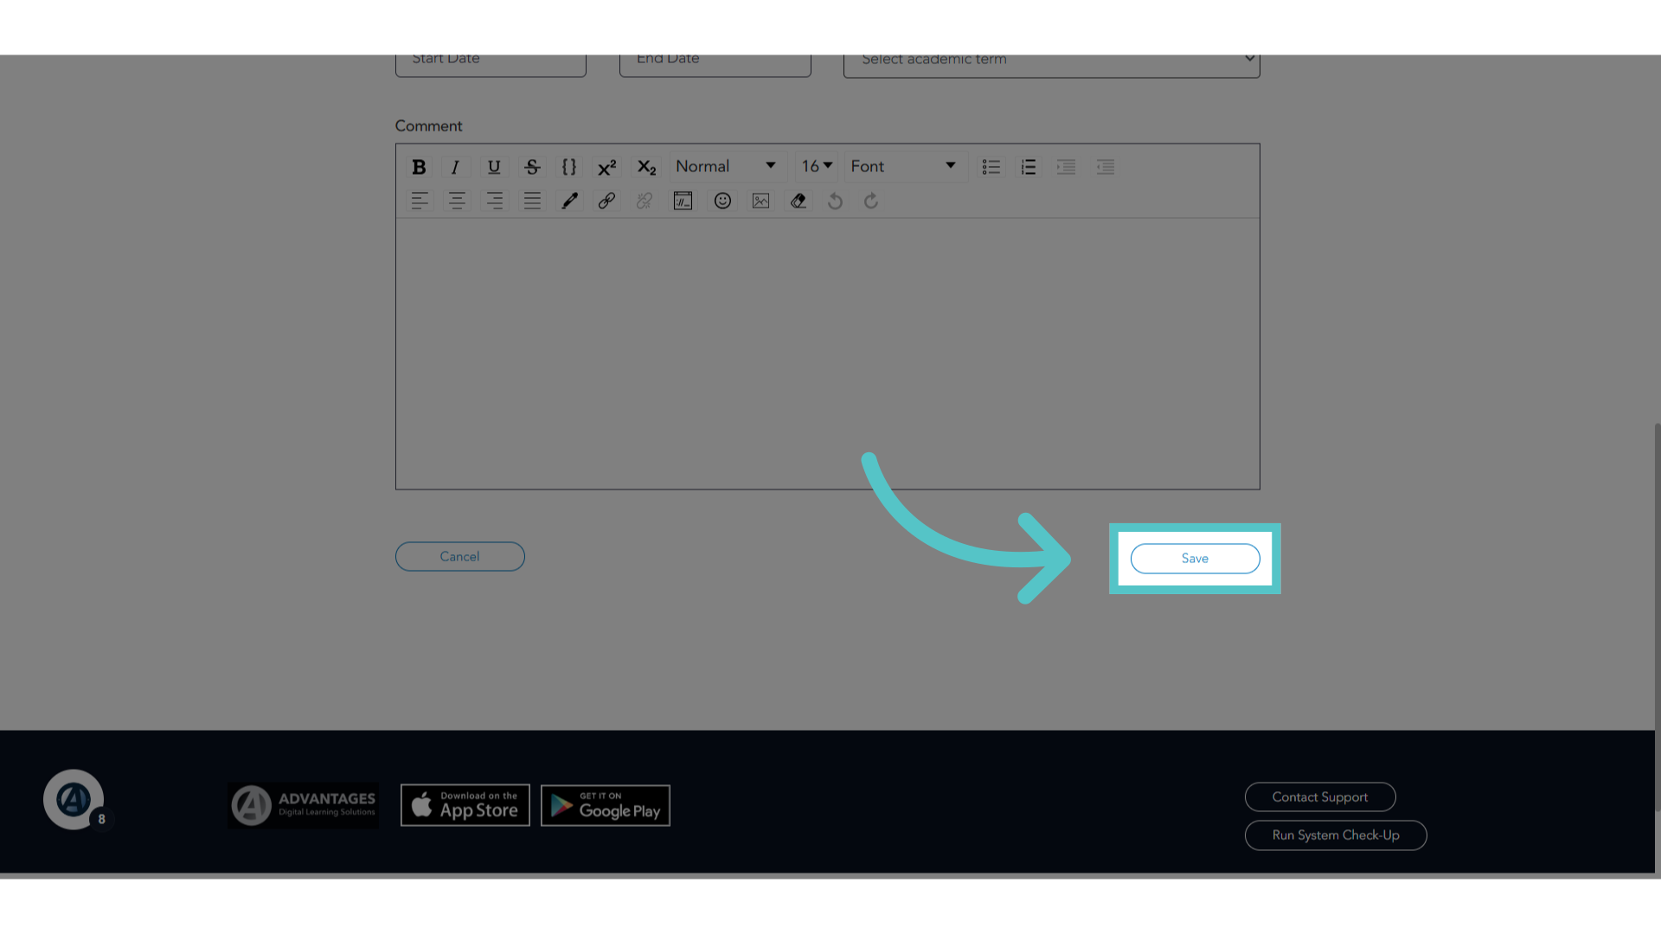Insert an image into the comment
1661x934 pixels.
pyautogui.click(x=760, y=202)
